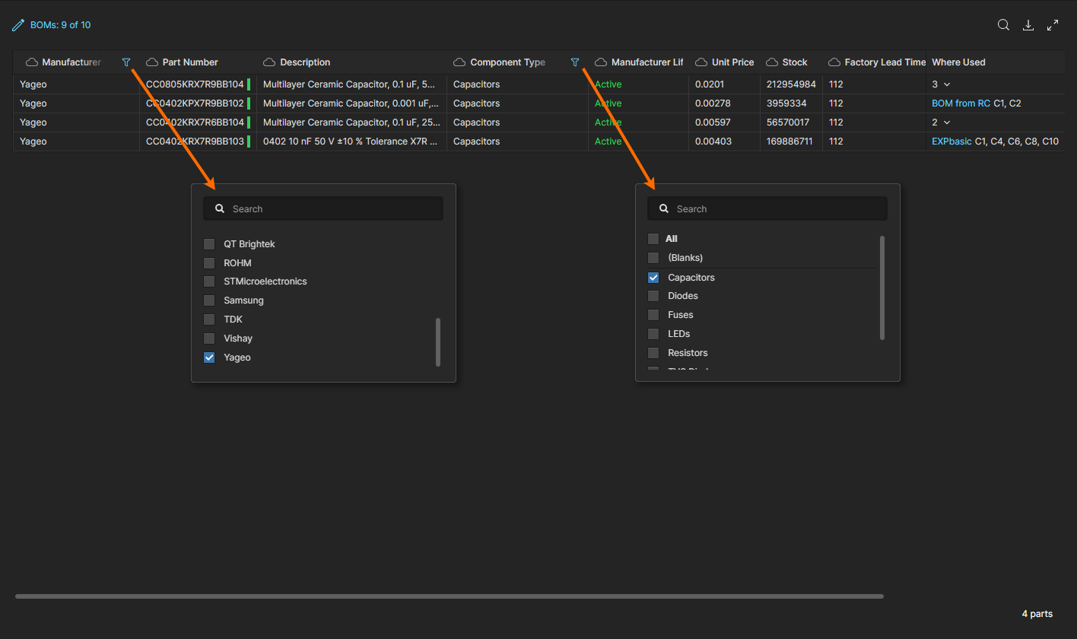The height and width of the screenshot is (639, 1077).
Task: Click the cloud icon beside Description header
Action: [269, 62]
